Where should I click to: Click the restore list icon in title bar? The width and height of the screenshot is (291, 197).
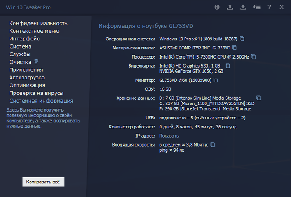coord(256,7)
